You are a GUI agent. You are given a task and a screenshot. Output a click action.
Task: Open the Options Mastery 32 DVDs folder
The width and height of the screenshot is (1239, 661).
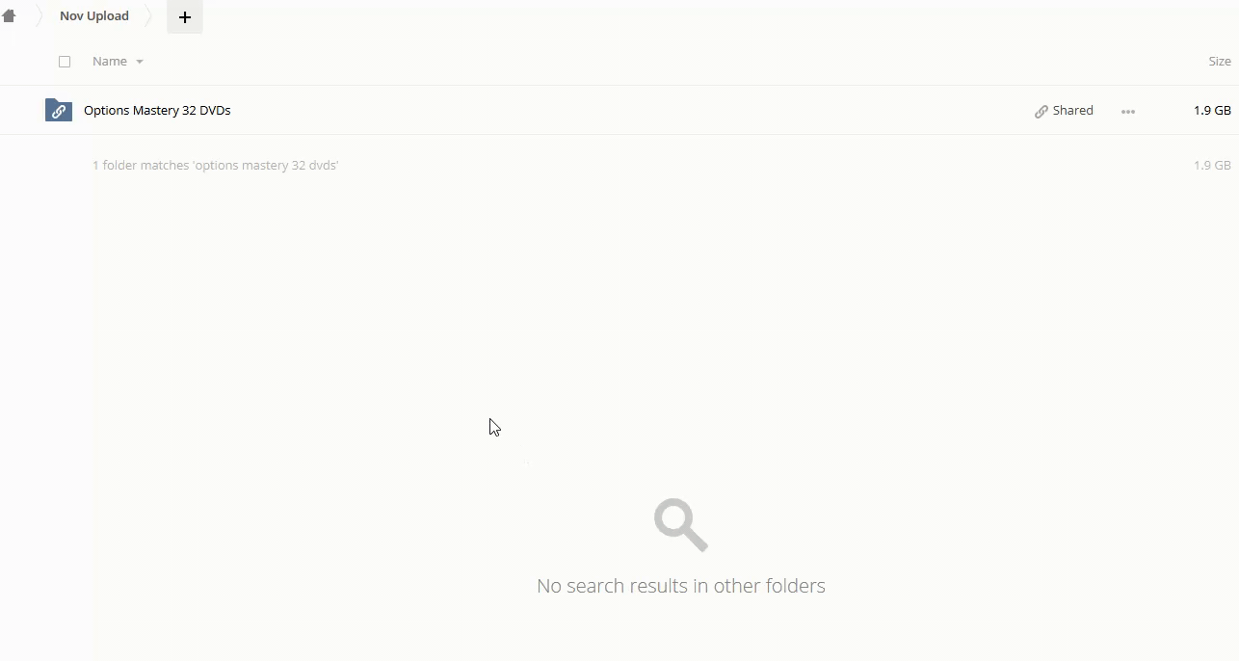coord(157,111)
